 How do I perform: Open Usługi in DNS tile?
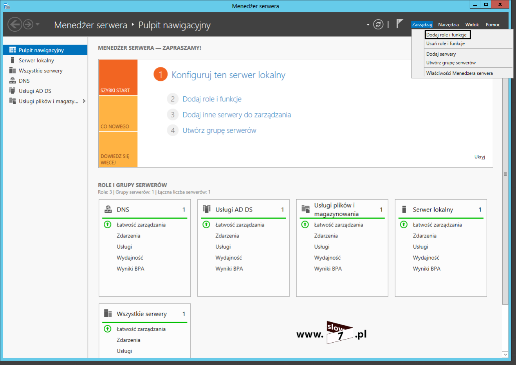124,247
